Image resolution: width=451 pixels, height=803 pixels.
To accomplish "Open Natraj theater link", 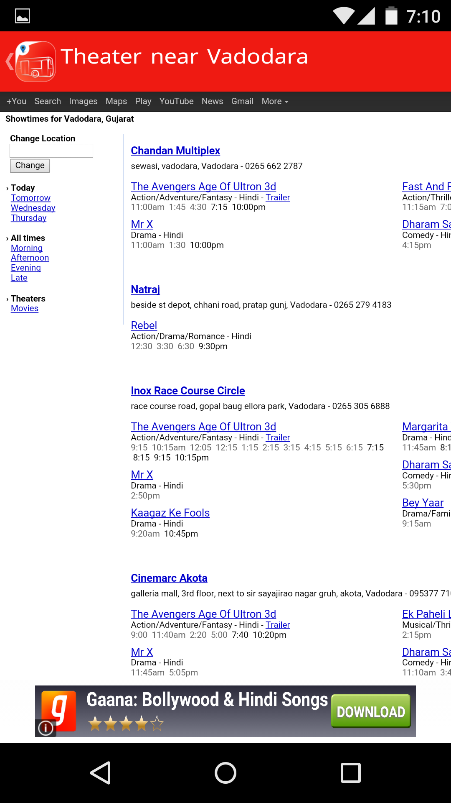I will click(x=145, y=289).
